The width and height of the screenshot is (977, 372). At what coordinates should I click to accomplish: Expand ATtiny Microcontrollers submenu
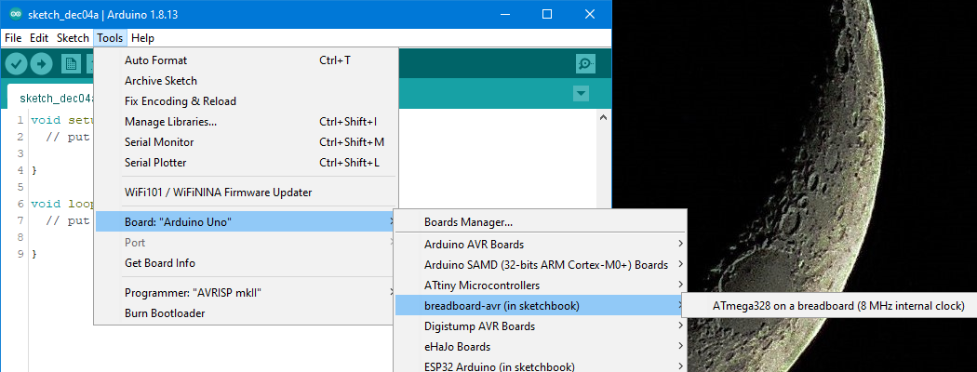click(541, 286)
